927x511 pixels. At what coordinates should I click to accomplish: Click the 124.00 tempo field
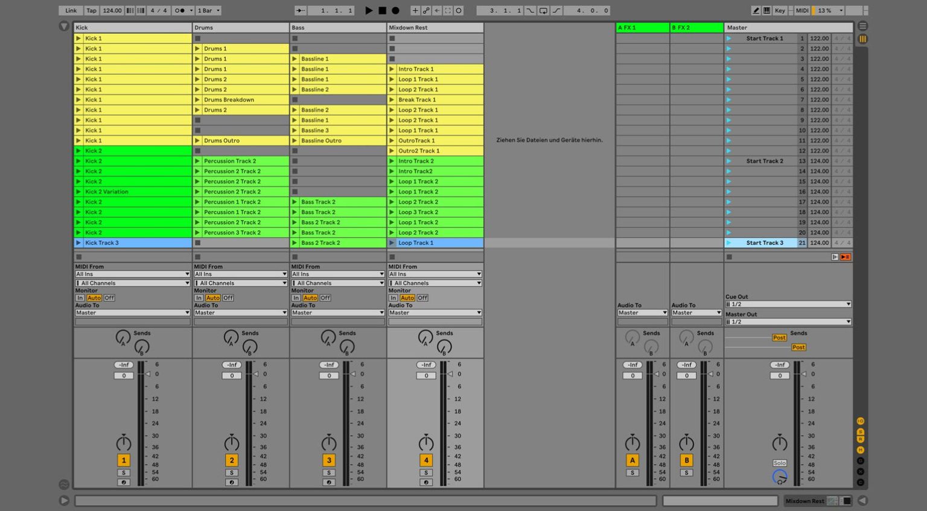[x=112, y=10]
